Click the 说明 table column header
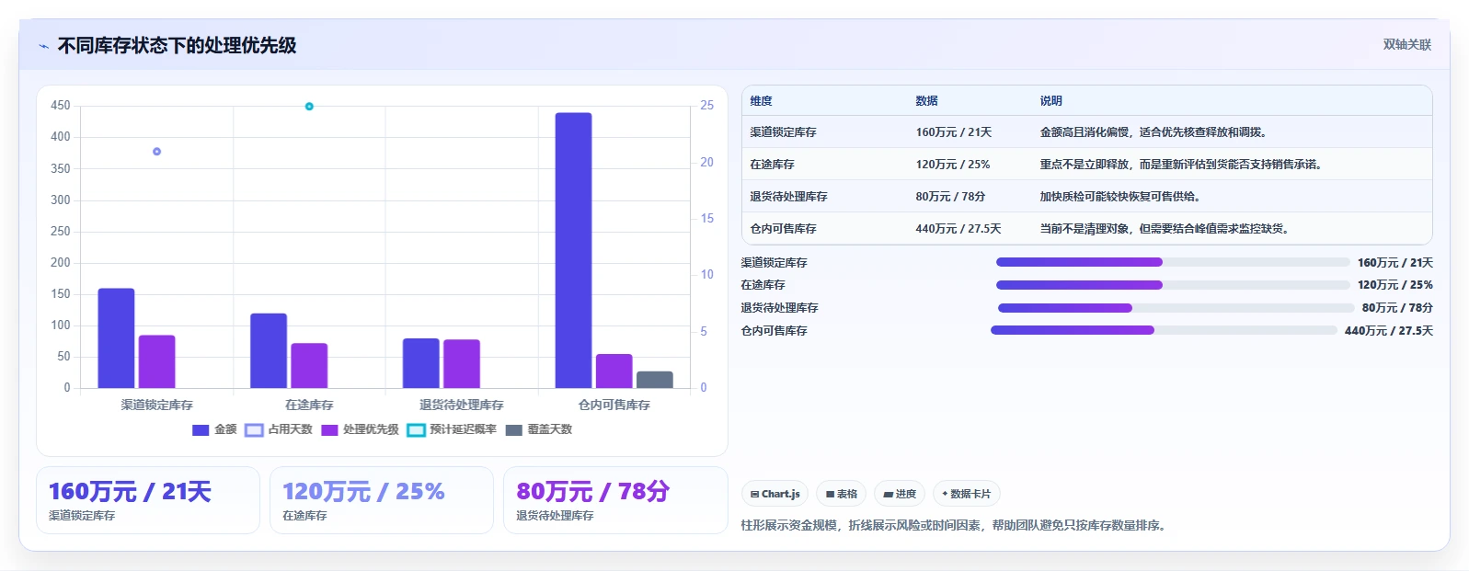Viewport: 1469px width, 571px height. (1050, 101)
